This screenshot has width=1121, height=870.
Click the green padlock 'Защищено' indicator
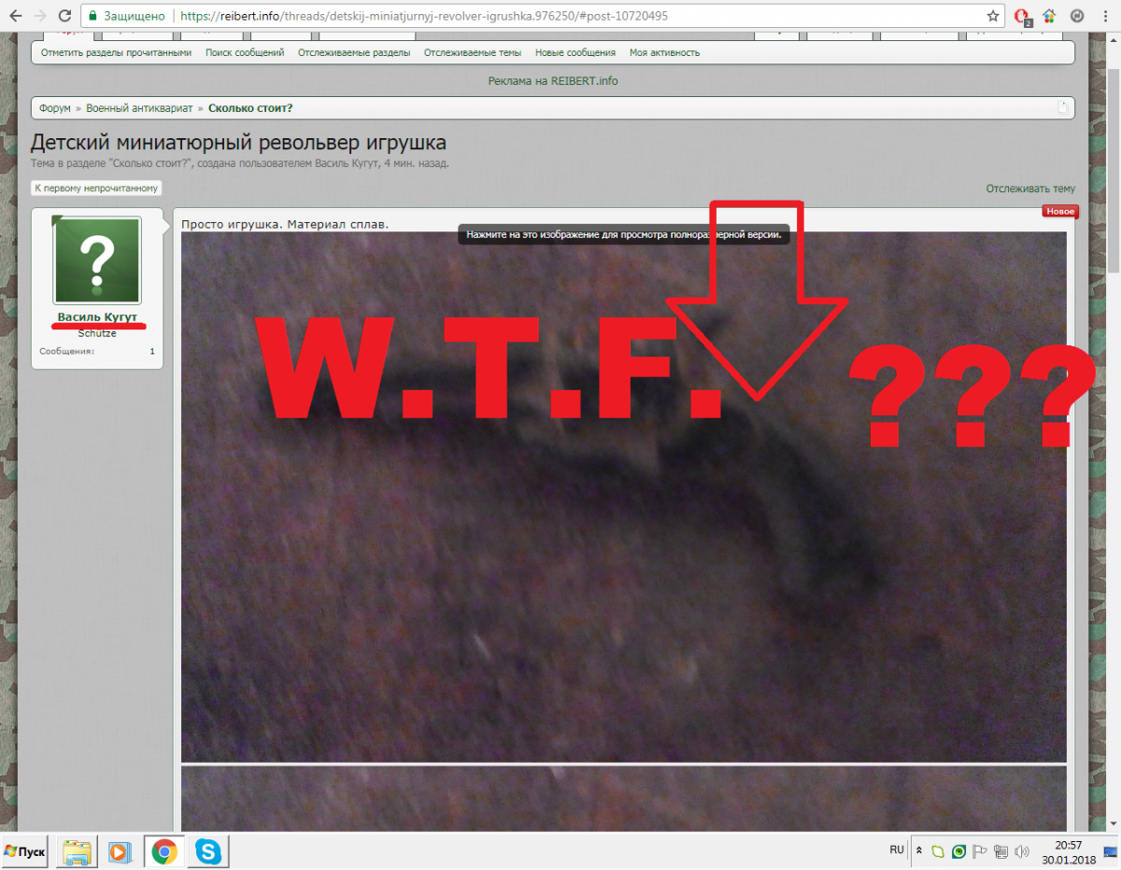click(x=127, y=16)
